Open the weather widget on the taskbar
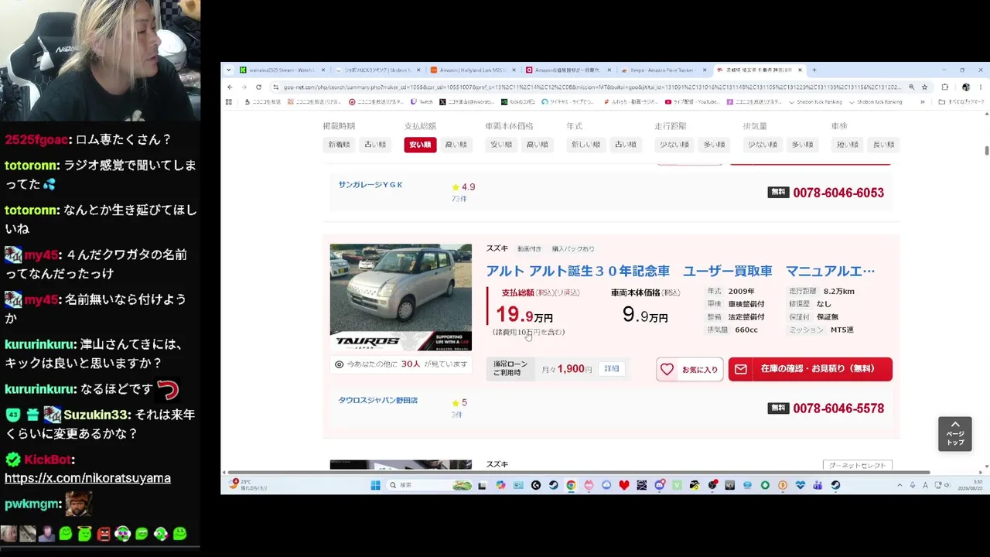This screenshot has height=557, width=990. 247,485
